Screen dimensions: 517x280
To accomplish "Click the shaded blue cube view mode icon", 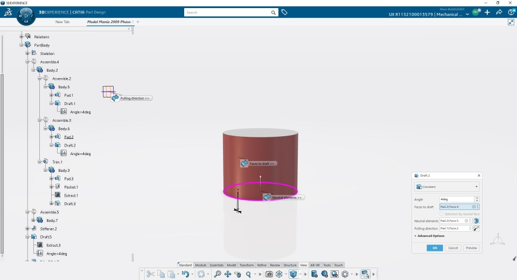I will [293, 274].
